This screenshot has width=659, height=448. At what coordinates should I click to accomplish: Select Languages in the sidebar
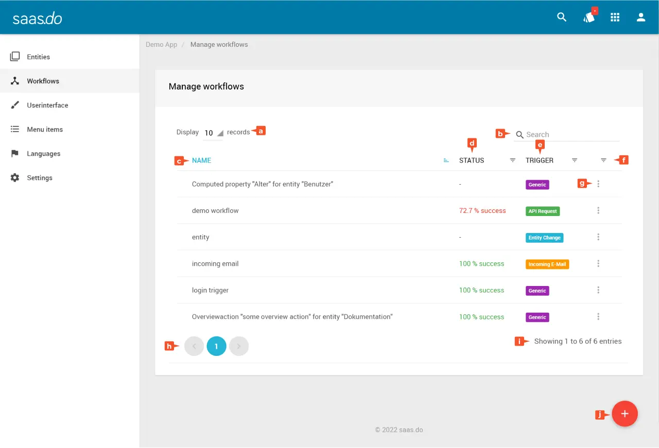(43, 154)
